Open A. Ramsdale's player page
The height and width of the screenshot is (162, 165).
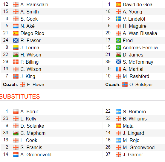click(34, 4)
